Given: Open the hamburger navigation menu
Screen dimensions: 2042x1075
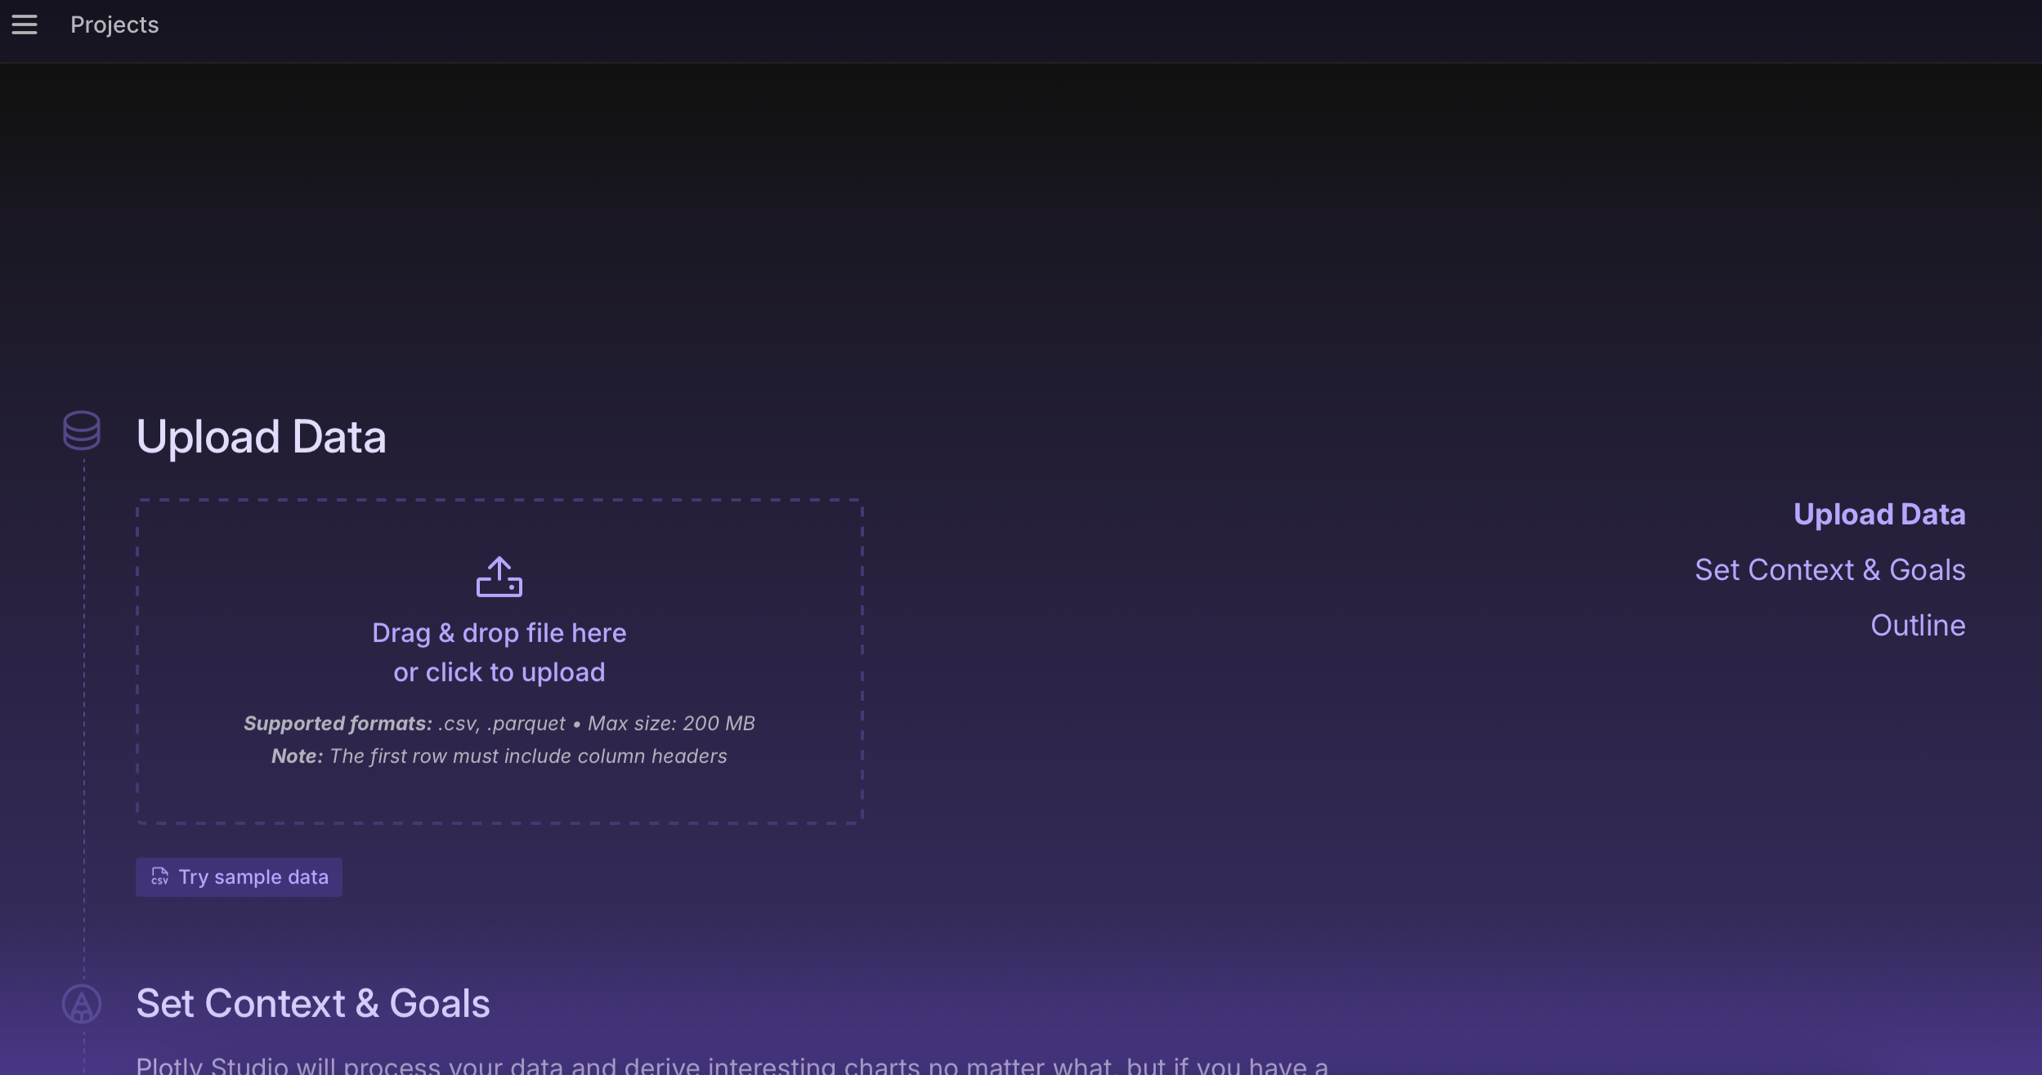Looking at the screenshot, I should point(25,25).
